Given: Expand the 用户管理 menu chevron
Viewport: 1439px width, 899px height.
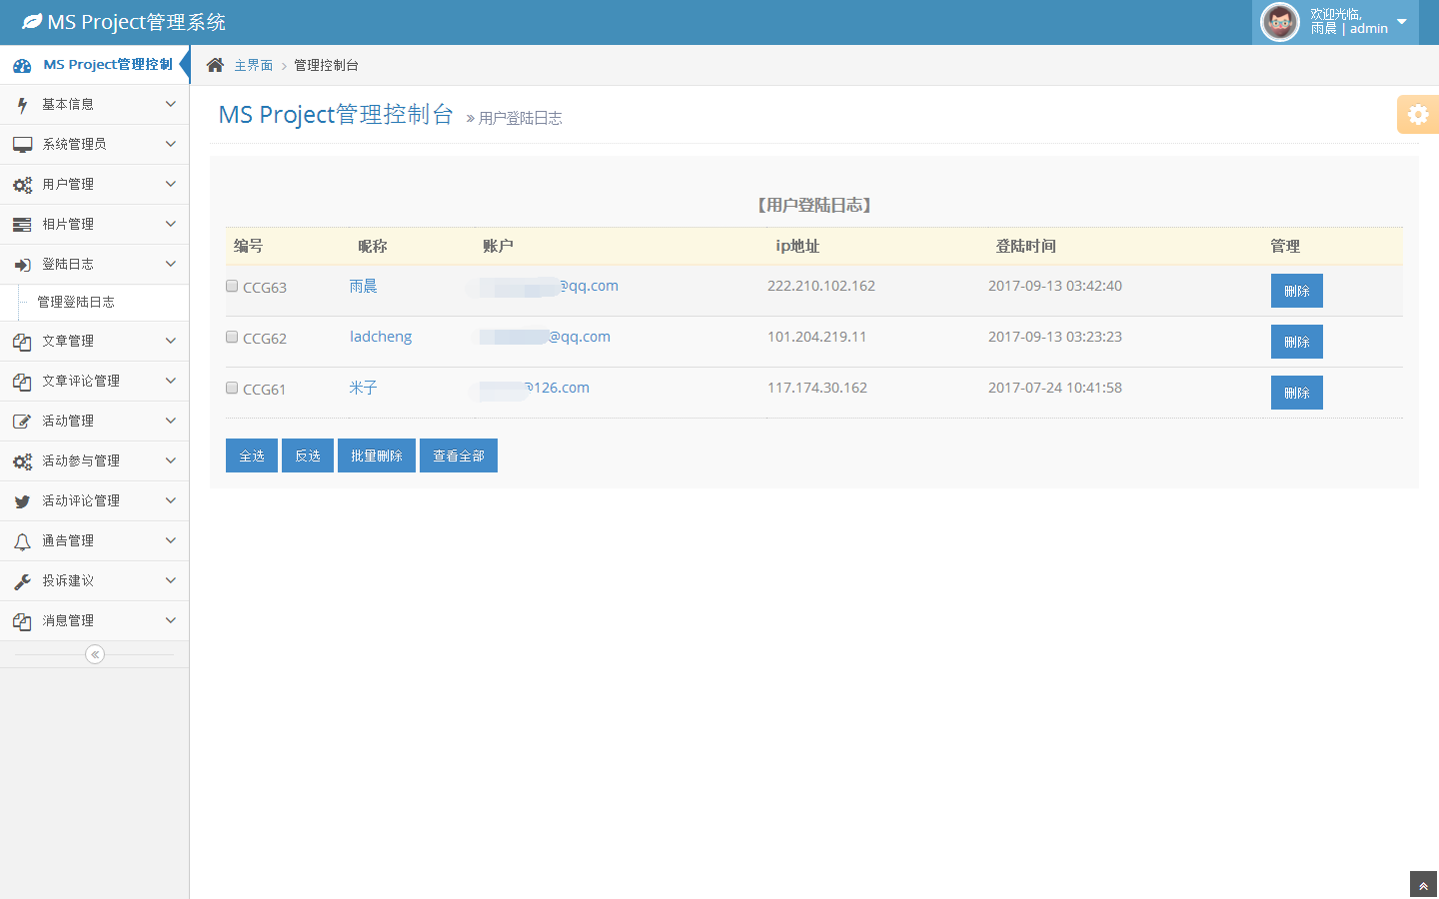Looking at the screenshot, I should point(170,184).
